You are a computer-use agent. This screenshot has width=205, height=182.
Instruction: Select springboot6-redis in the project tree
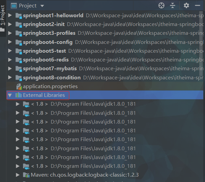[46, 60]
